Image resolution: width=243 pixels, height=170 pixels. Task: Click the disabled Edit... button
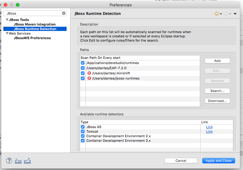(x=217, y=71)
